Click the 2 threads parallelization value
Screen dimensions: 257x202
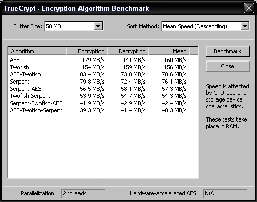[x=83, y=193]
